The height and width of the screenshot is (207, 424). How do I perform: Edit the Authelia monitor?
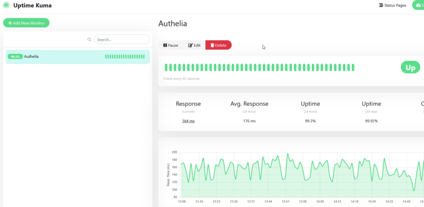(x=195, y=46)
